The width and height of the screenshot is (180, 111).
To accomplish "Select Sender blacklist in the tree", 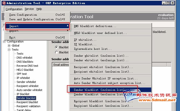I will [x=26, y=98].
